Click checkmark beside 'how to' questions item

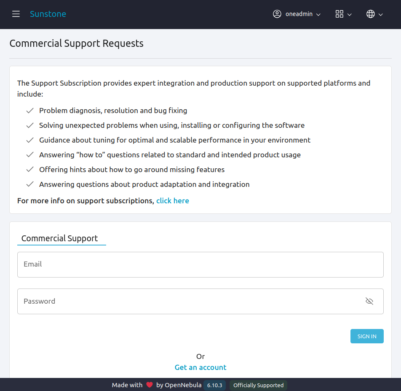(x=30, y=155)
